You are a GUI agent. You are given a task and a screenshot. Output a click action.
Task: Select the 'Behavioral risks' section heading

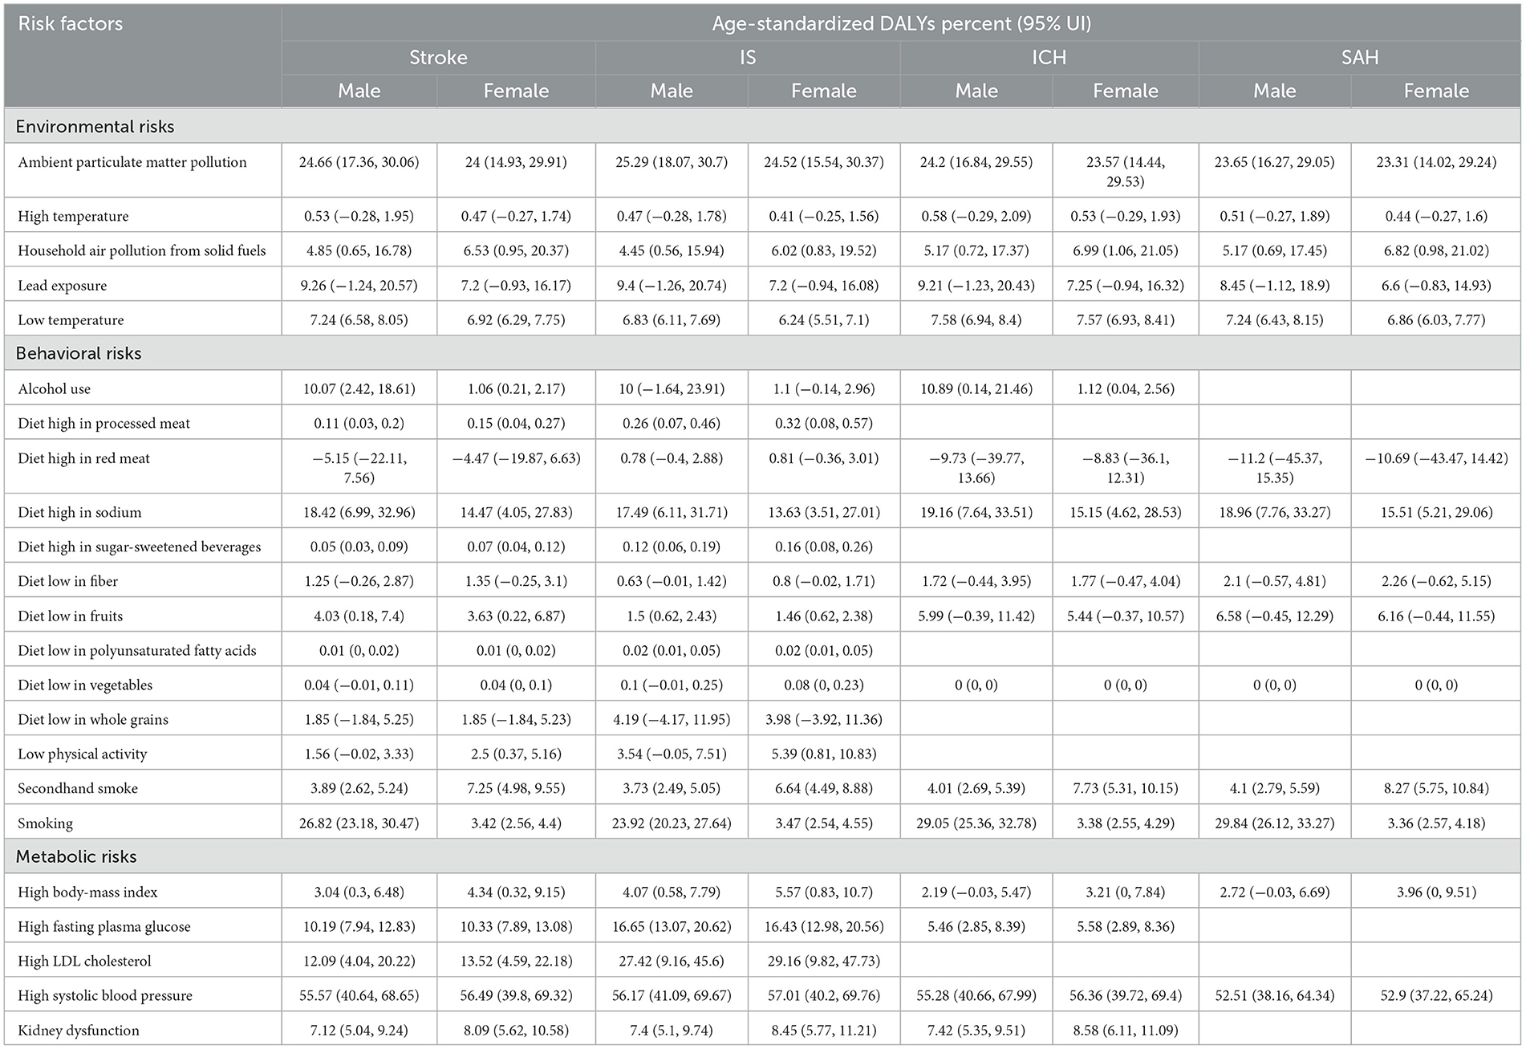click(79, 354)
